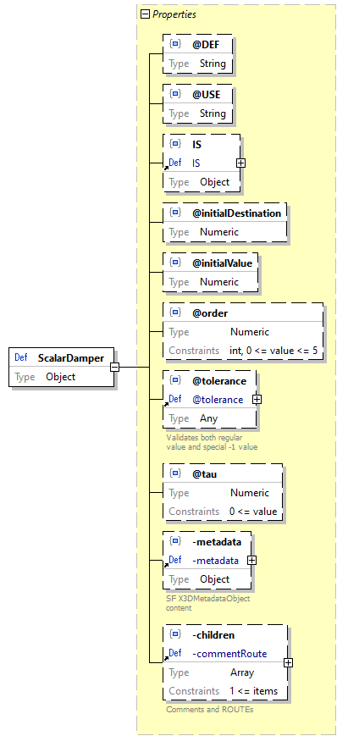Select the @order property name
The image size is (348, 747).
[210, 313]
